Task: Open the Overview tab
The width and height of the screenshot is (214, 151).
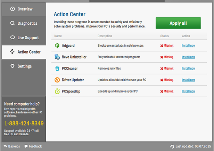Action: tap(24, 9)
